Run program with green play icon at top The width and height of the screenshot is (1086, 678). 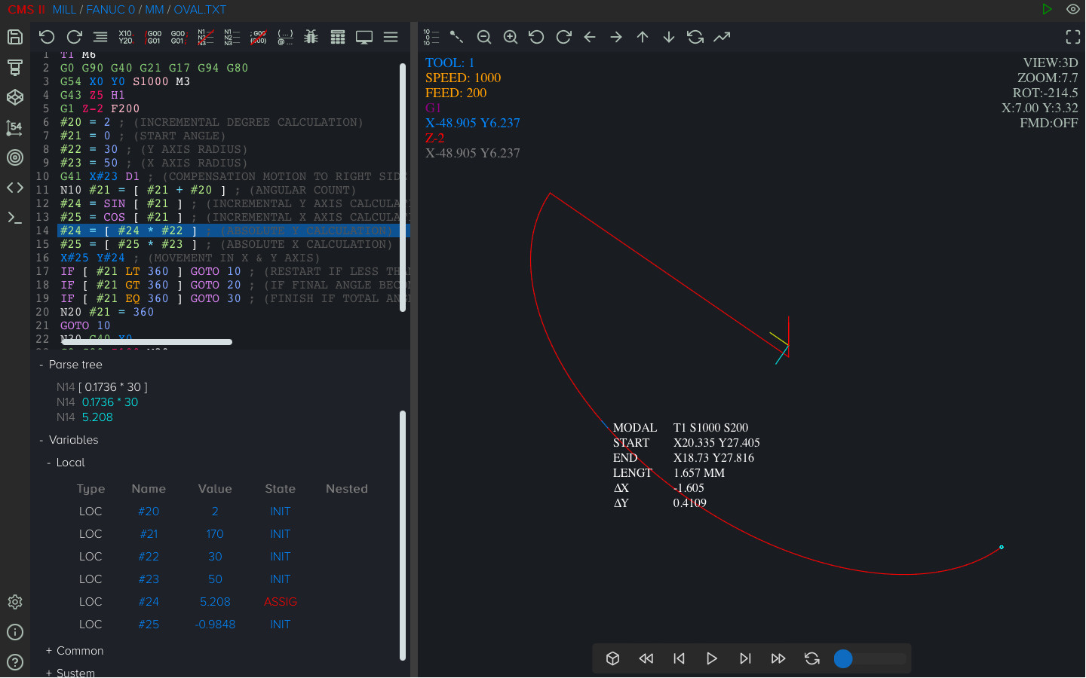[x=1047, y=9]
